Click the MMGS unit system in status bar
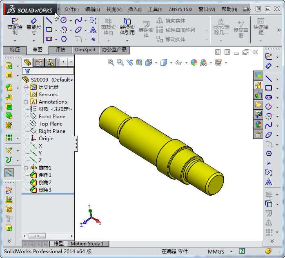The width and height of the screenshot is (285, 258). (x=216, y=251)
